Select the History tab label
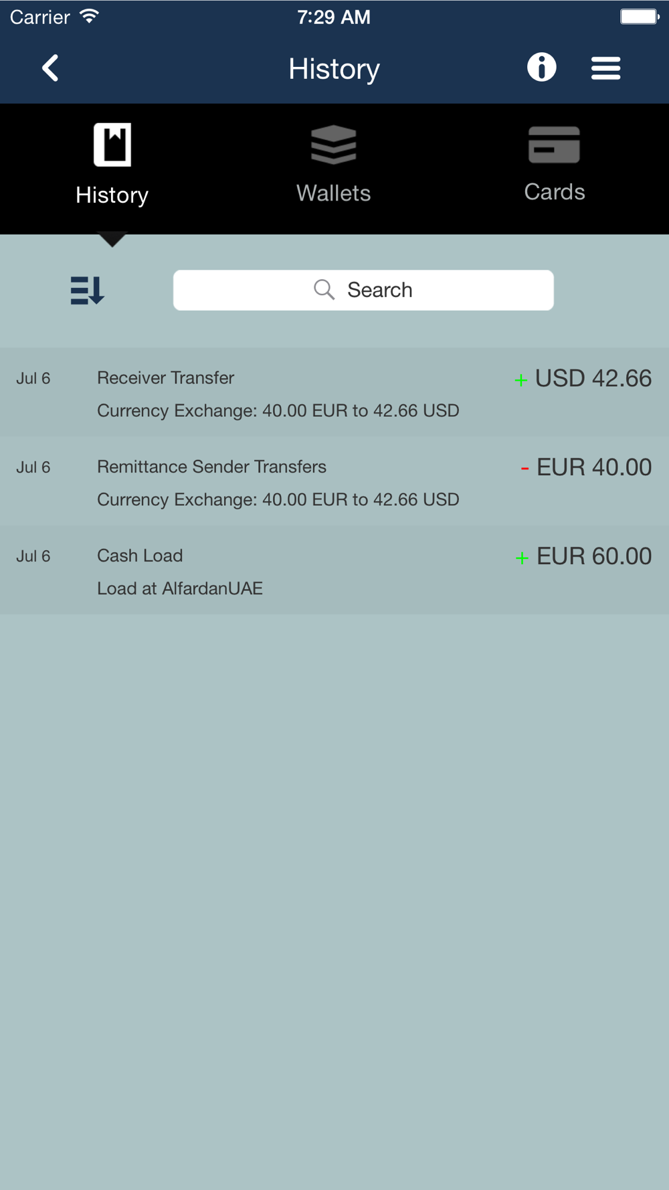Screen dimensions: 669x1190 pos(112,195)
